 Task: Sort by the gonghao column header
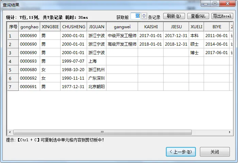point(29,27)
